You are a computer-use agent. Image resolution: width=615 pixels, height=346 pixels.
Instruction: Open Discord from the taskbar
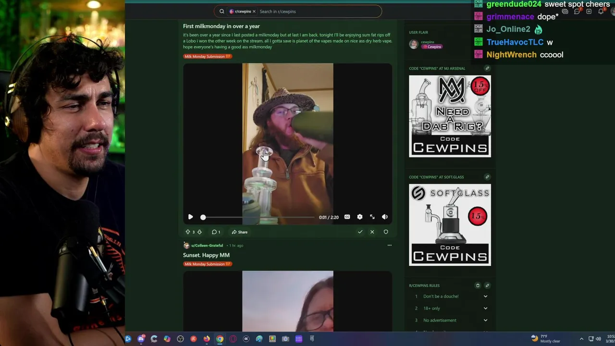(x=141, y=339)
